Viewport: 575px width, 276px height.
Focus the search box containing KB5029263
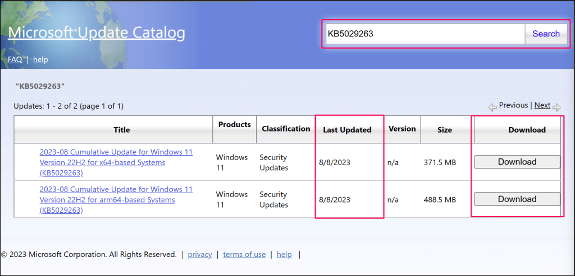click(425, 34)
